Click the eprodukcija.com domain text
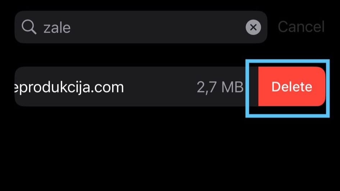 pos(69,88)
